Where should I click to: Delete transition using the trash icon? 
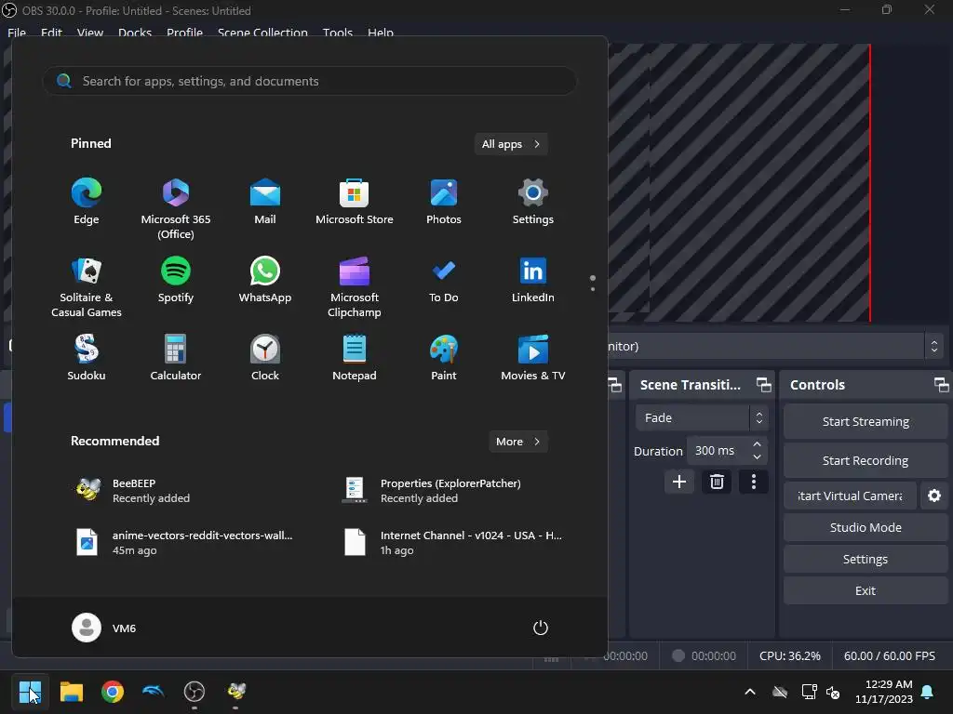point(717,483)
